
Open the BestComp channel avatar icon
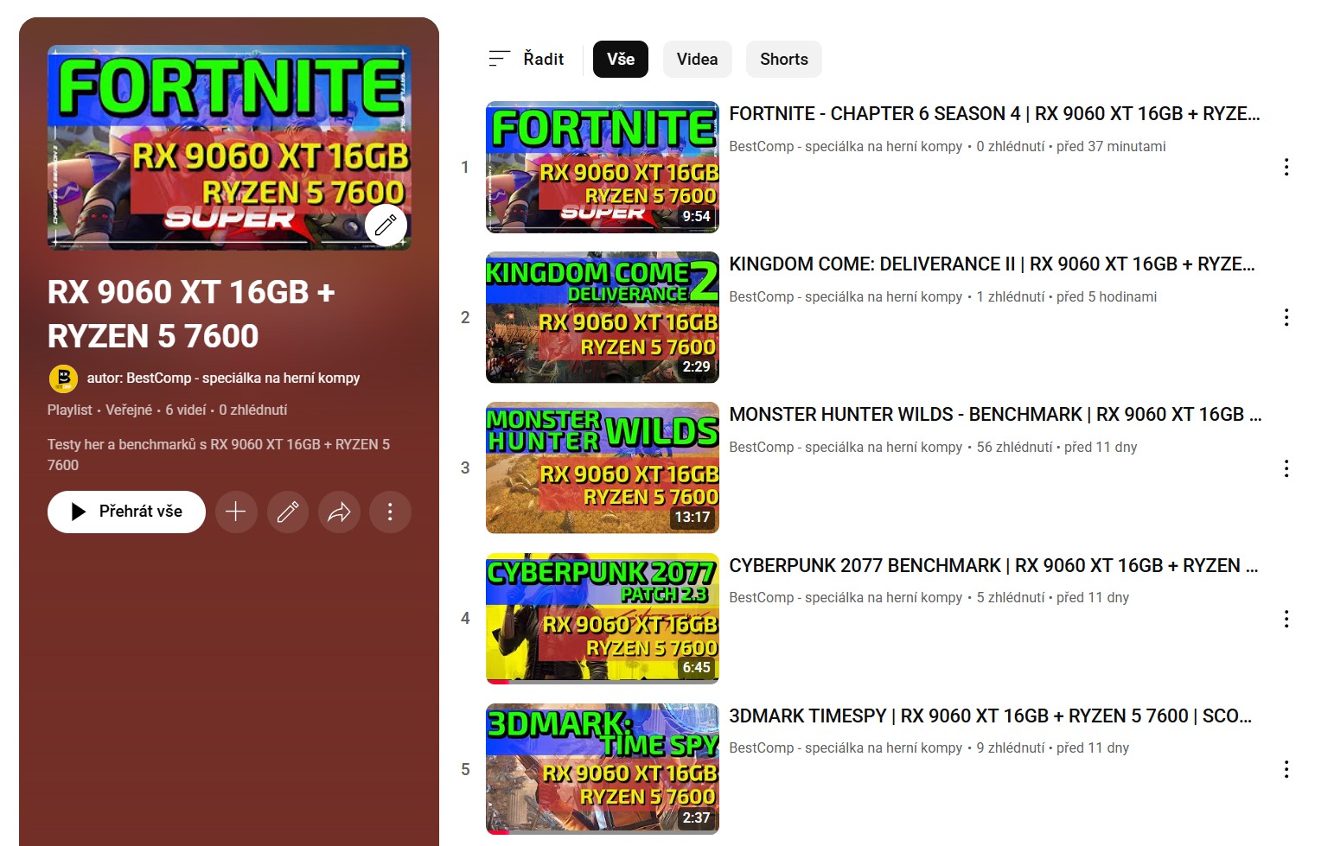click(63, 378)
